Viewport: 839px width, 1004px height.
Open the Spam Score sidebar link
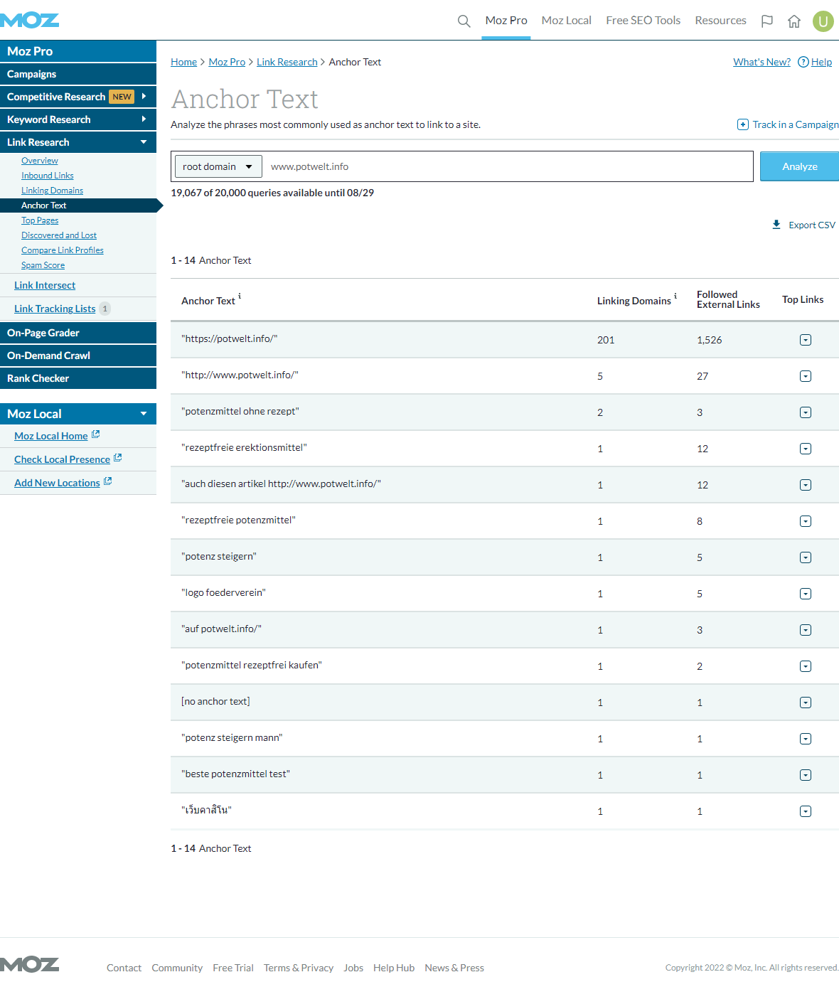tap(43, 265)
